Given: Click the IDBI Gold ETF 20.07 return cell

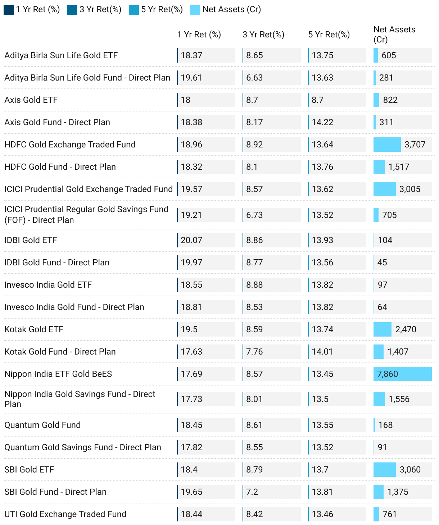Looking at the screenshot, I should 206,240.
